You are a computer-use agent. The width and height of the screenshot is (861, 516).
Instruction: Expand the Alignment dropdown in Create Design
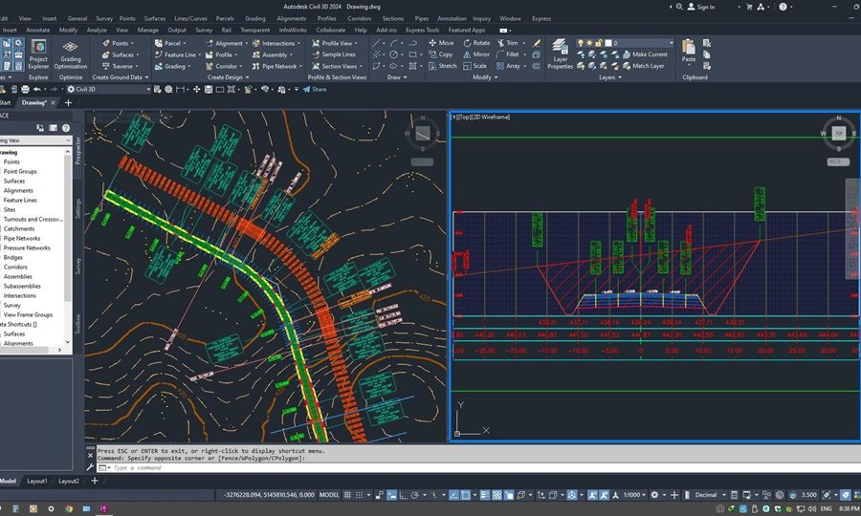[248, 43]
